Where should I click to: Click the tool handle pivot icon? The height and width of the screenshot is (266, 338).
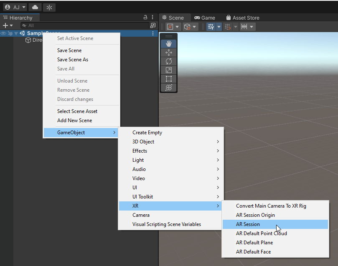pyautogui.click(x=170, y=27)
